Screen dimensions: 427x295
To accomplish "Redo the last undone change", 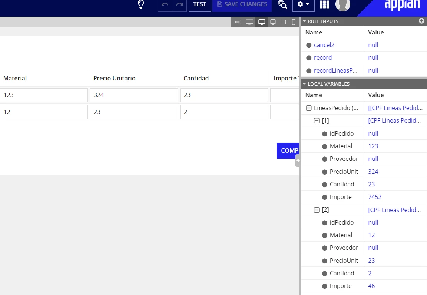I will pyautogui.click(x=179, y=4).
